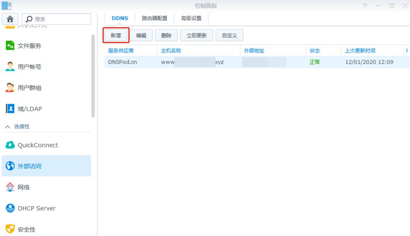Switch to the Advanced Settings (高级设置) tab

(191, 18)
